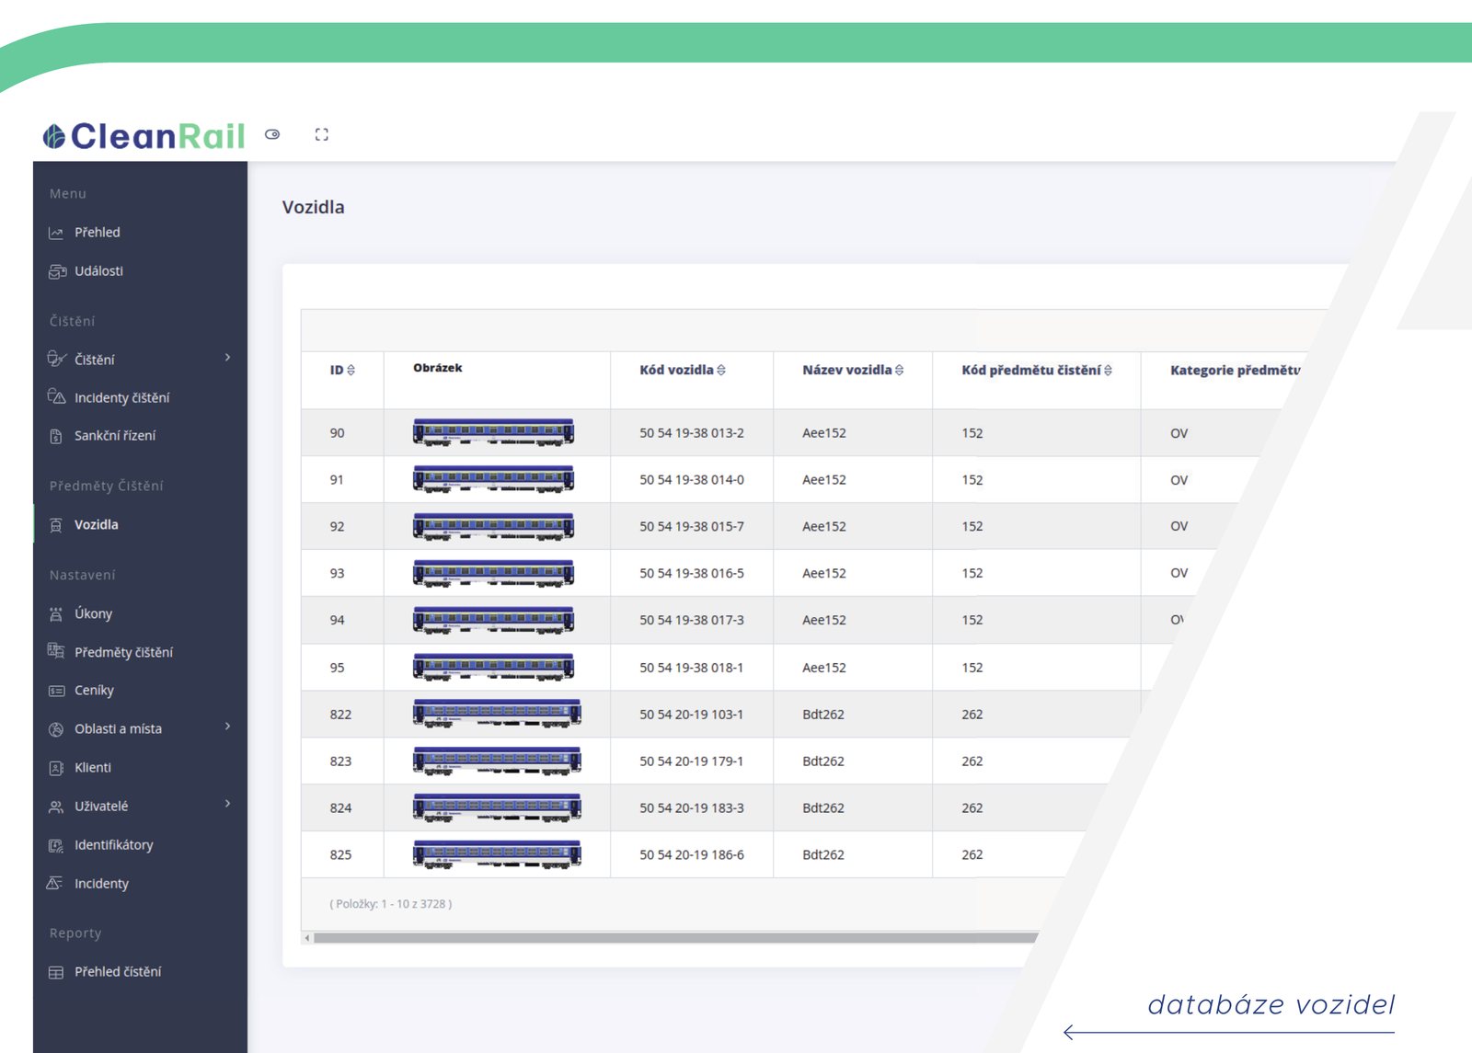1472x1053 pixels.
Task: Toggle the sidebar collapse switch icon
Action: tap(272, 134)
